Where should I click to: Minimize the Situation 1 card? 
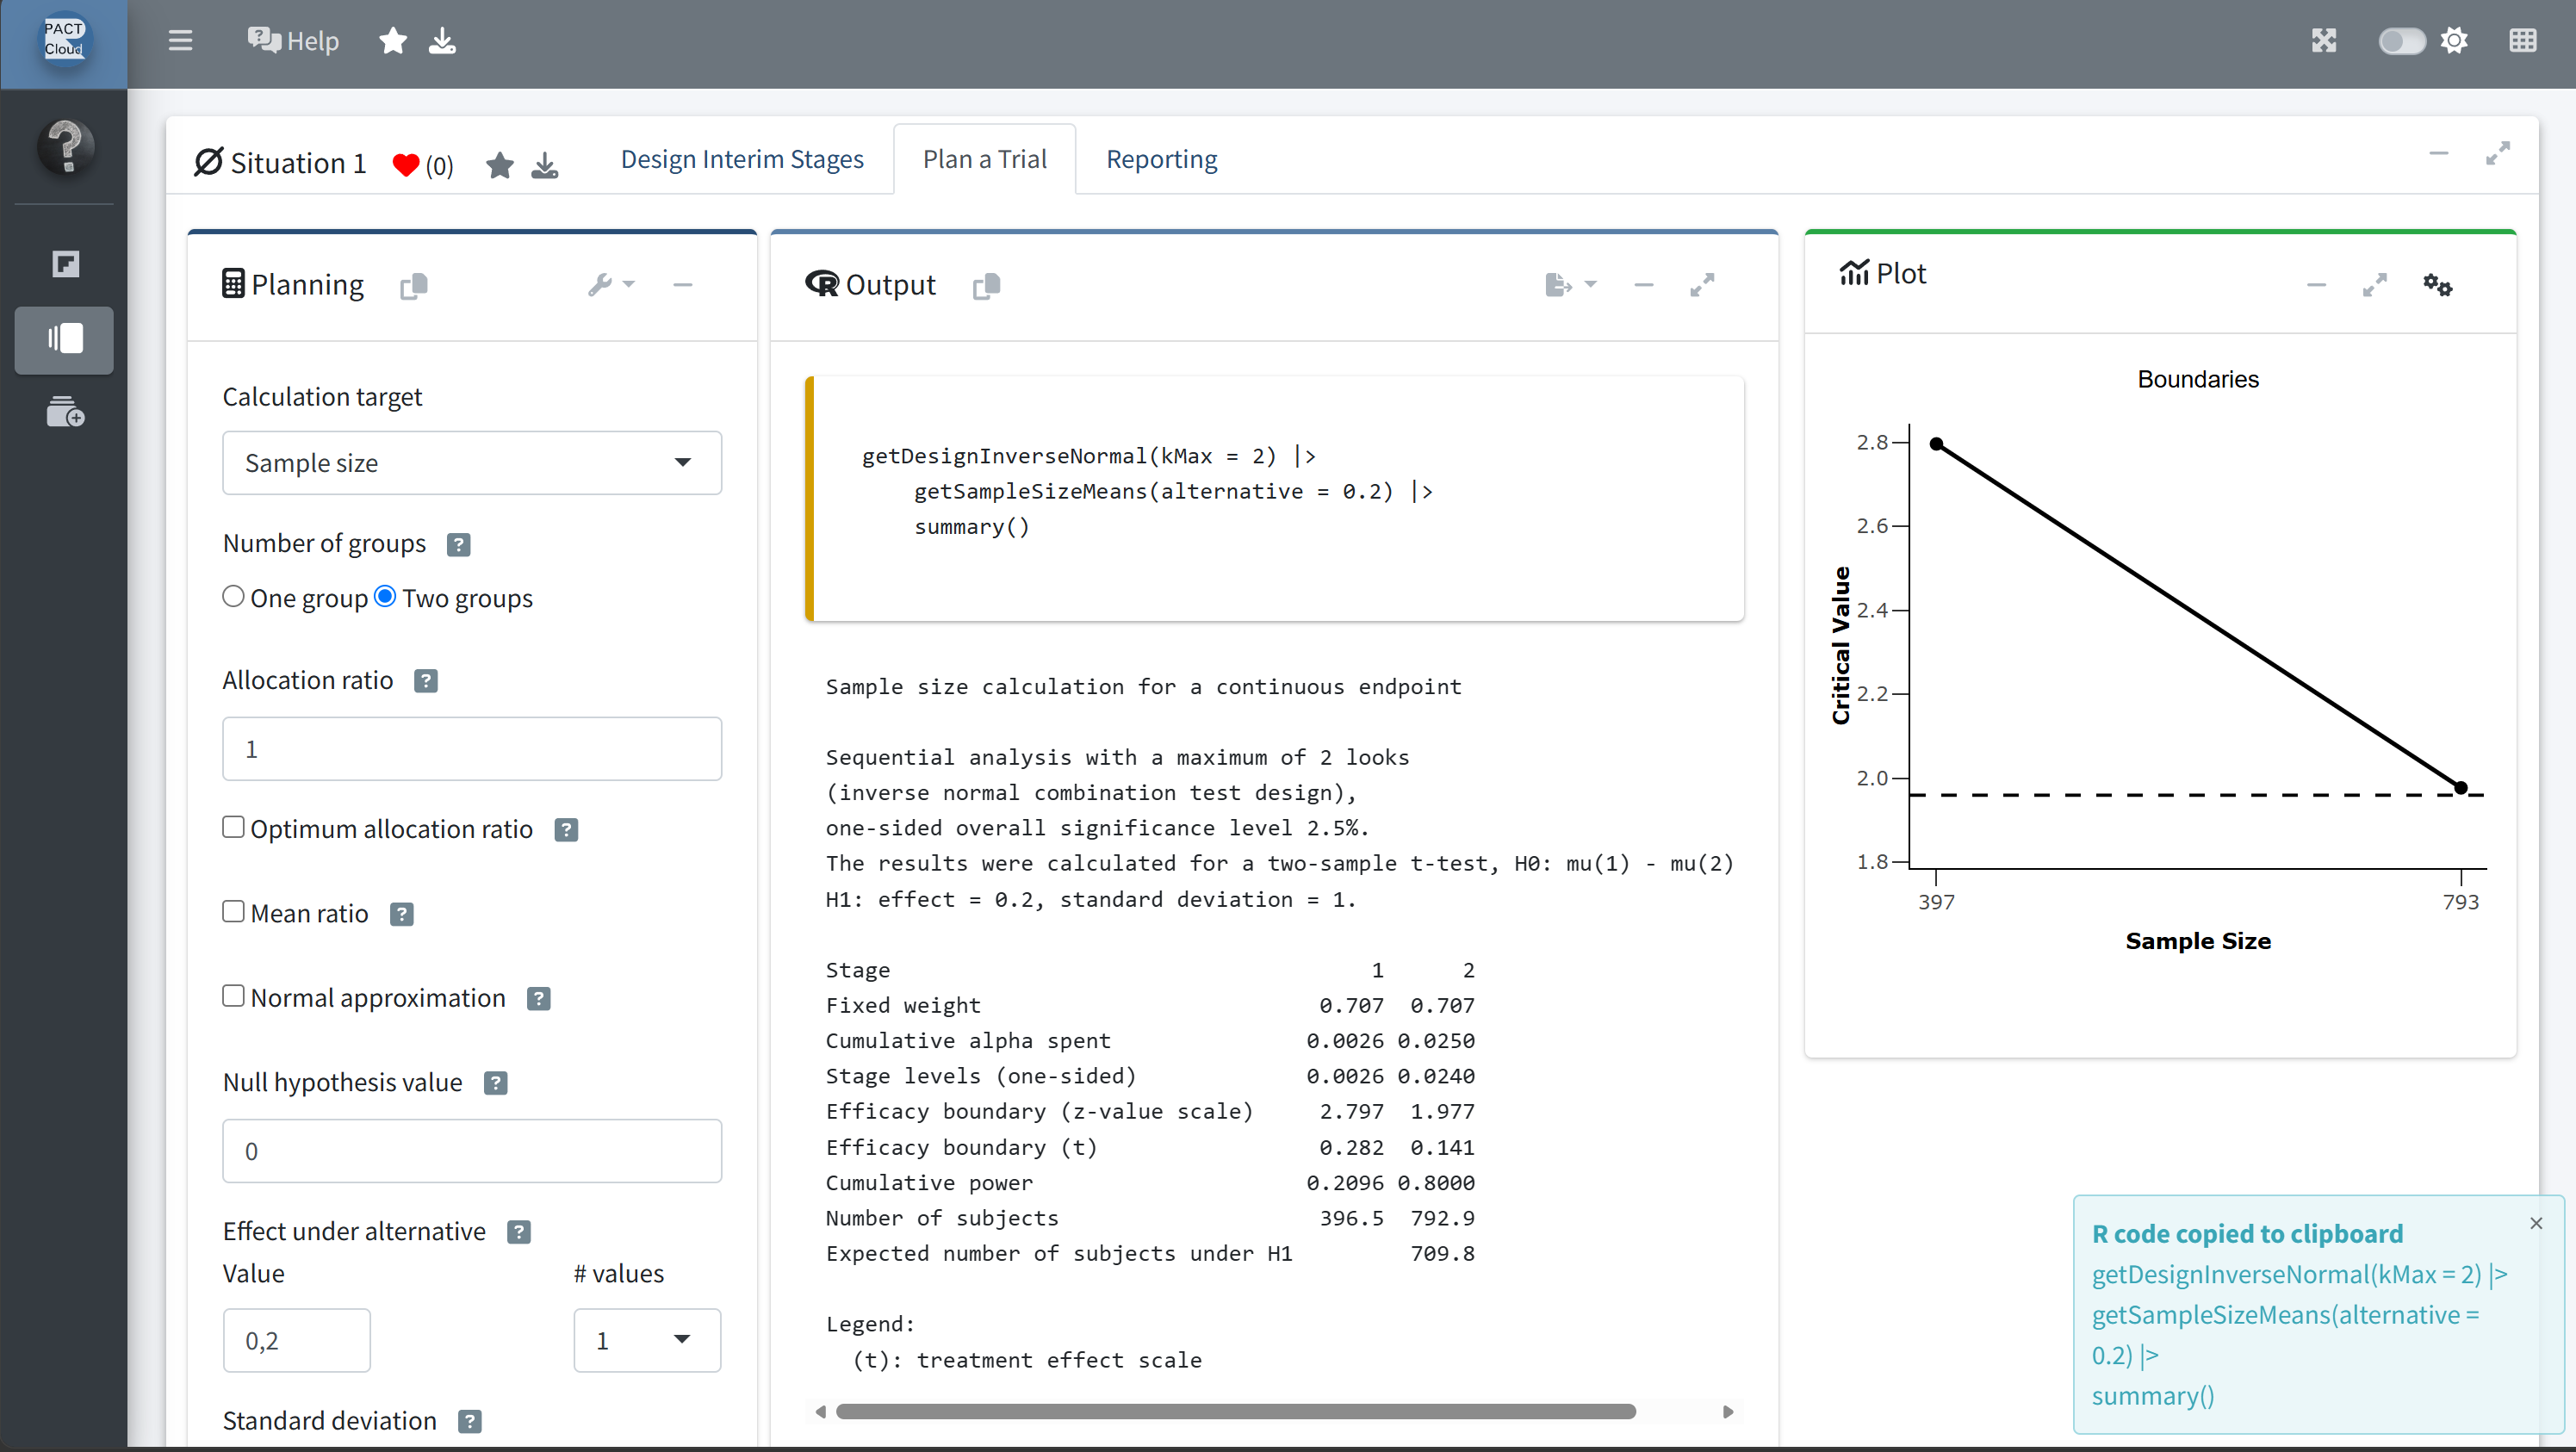pos(2439,153)
